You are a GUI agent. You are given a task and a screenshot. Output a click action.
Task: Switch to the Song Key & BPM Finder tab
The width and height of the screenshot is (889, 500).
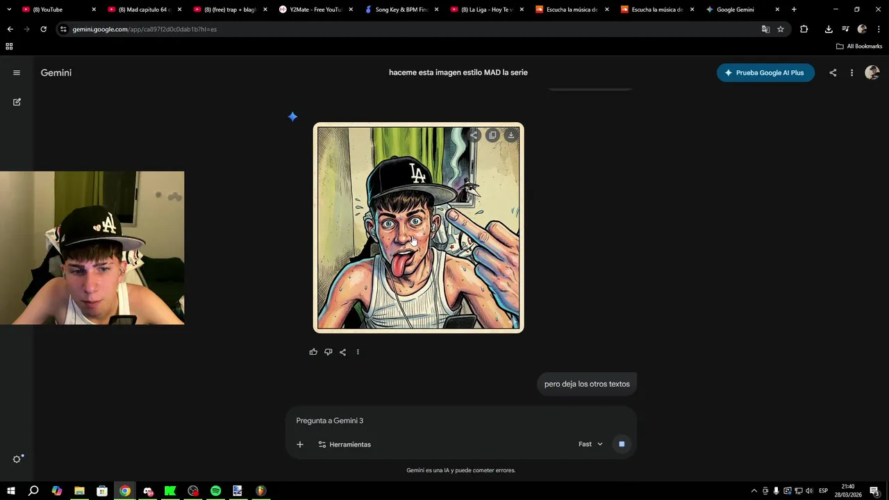click(401, 10)
